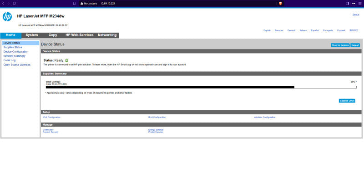Viewport: 364px width, 187px height.
Task: Open the Brave Shields lion icon
Action: coord(280,4)
